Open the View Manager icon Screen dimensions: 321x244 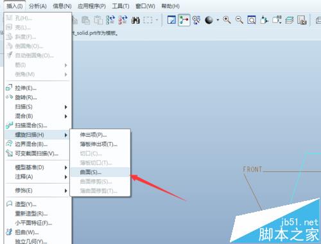pyautogui.click(x=302, y=20)
